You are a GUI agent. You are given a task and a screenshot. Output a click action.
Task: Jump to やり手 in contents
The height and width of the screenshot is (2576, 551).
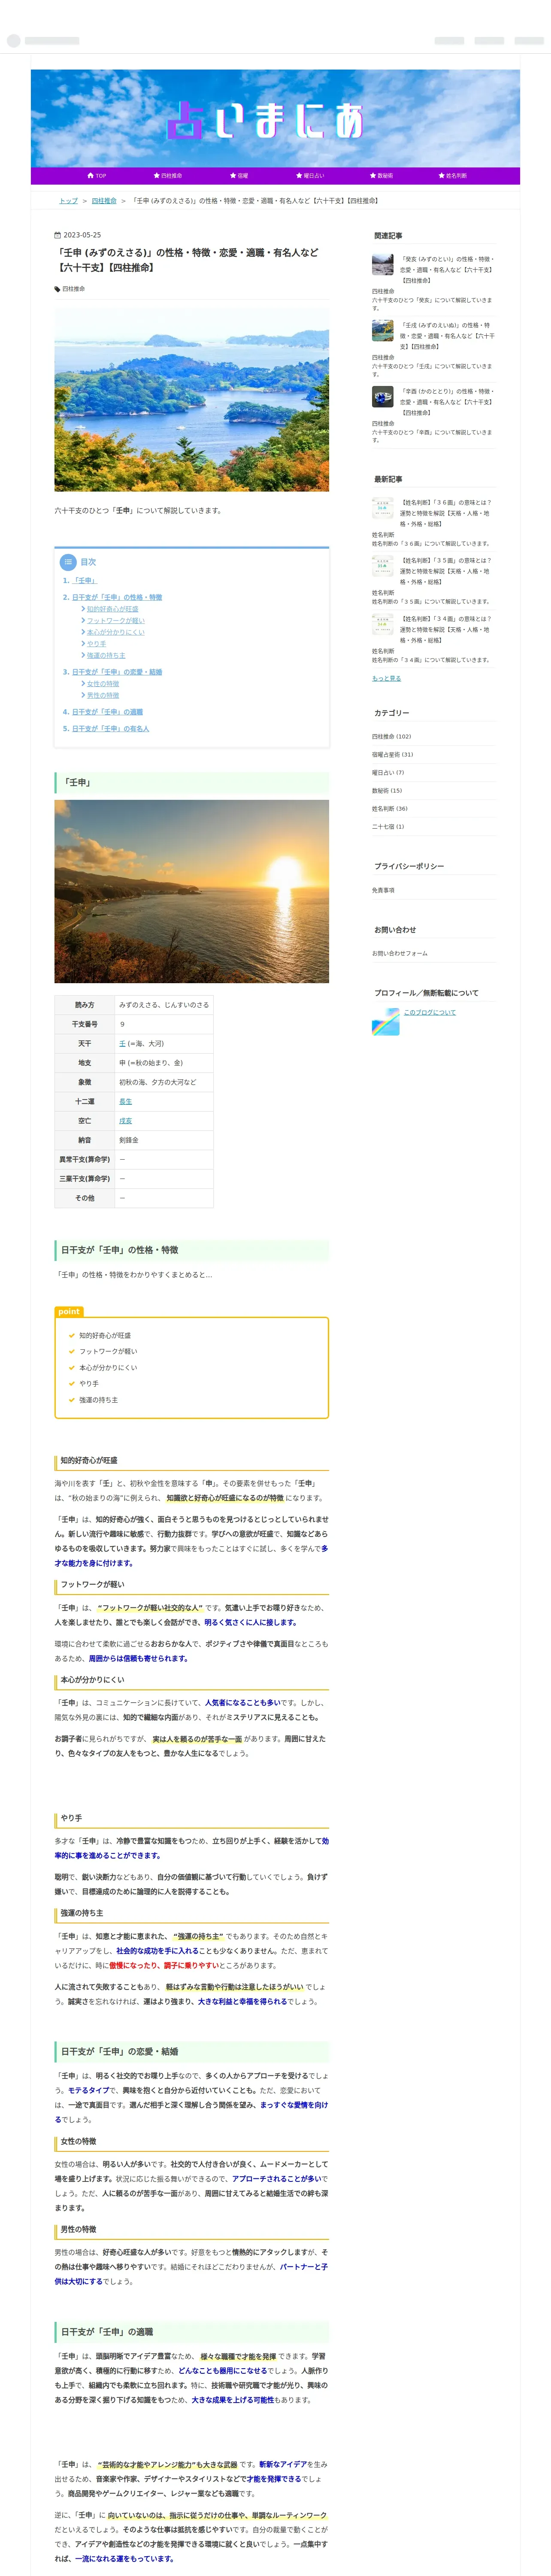[96, 644]
